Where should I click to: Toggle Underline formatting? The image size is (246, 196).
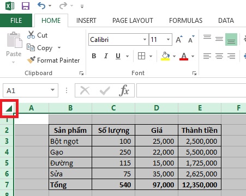pos(118,56)
